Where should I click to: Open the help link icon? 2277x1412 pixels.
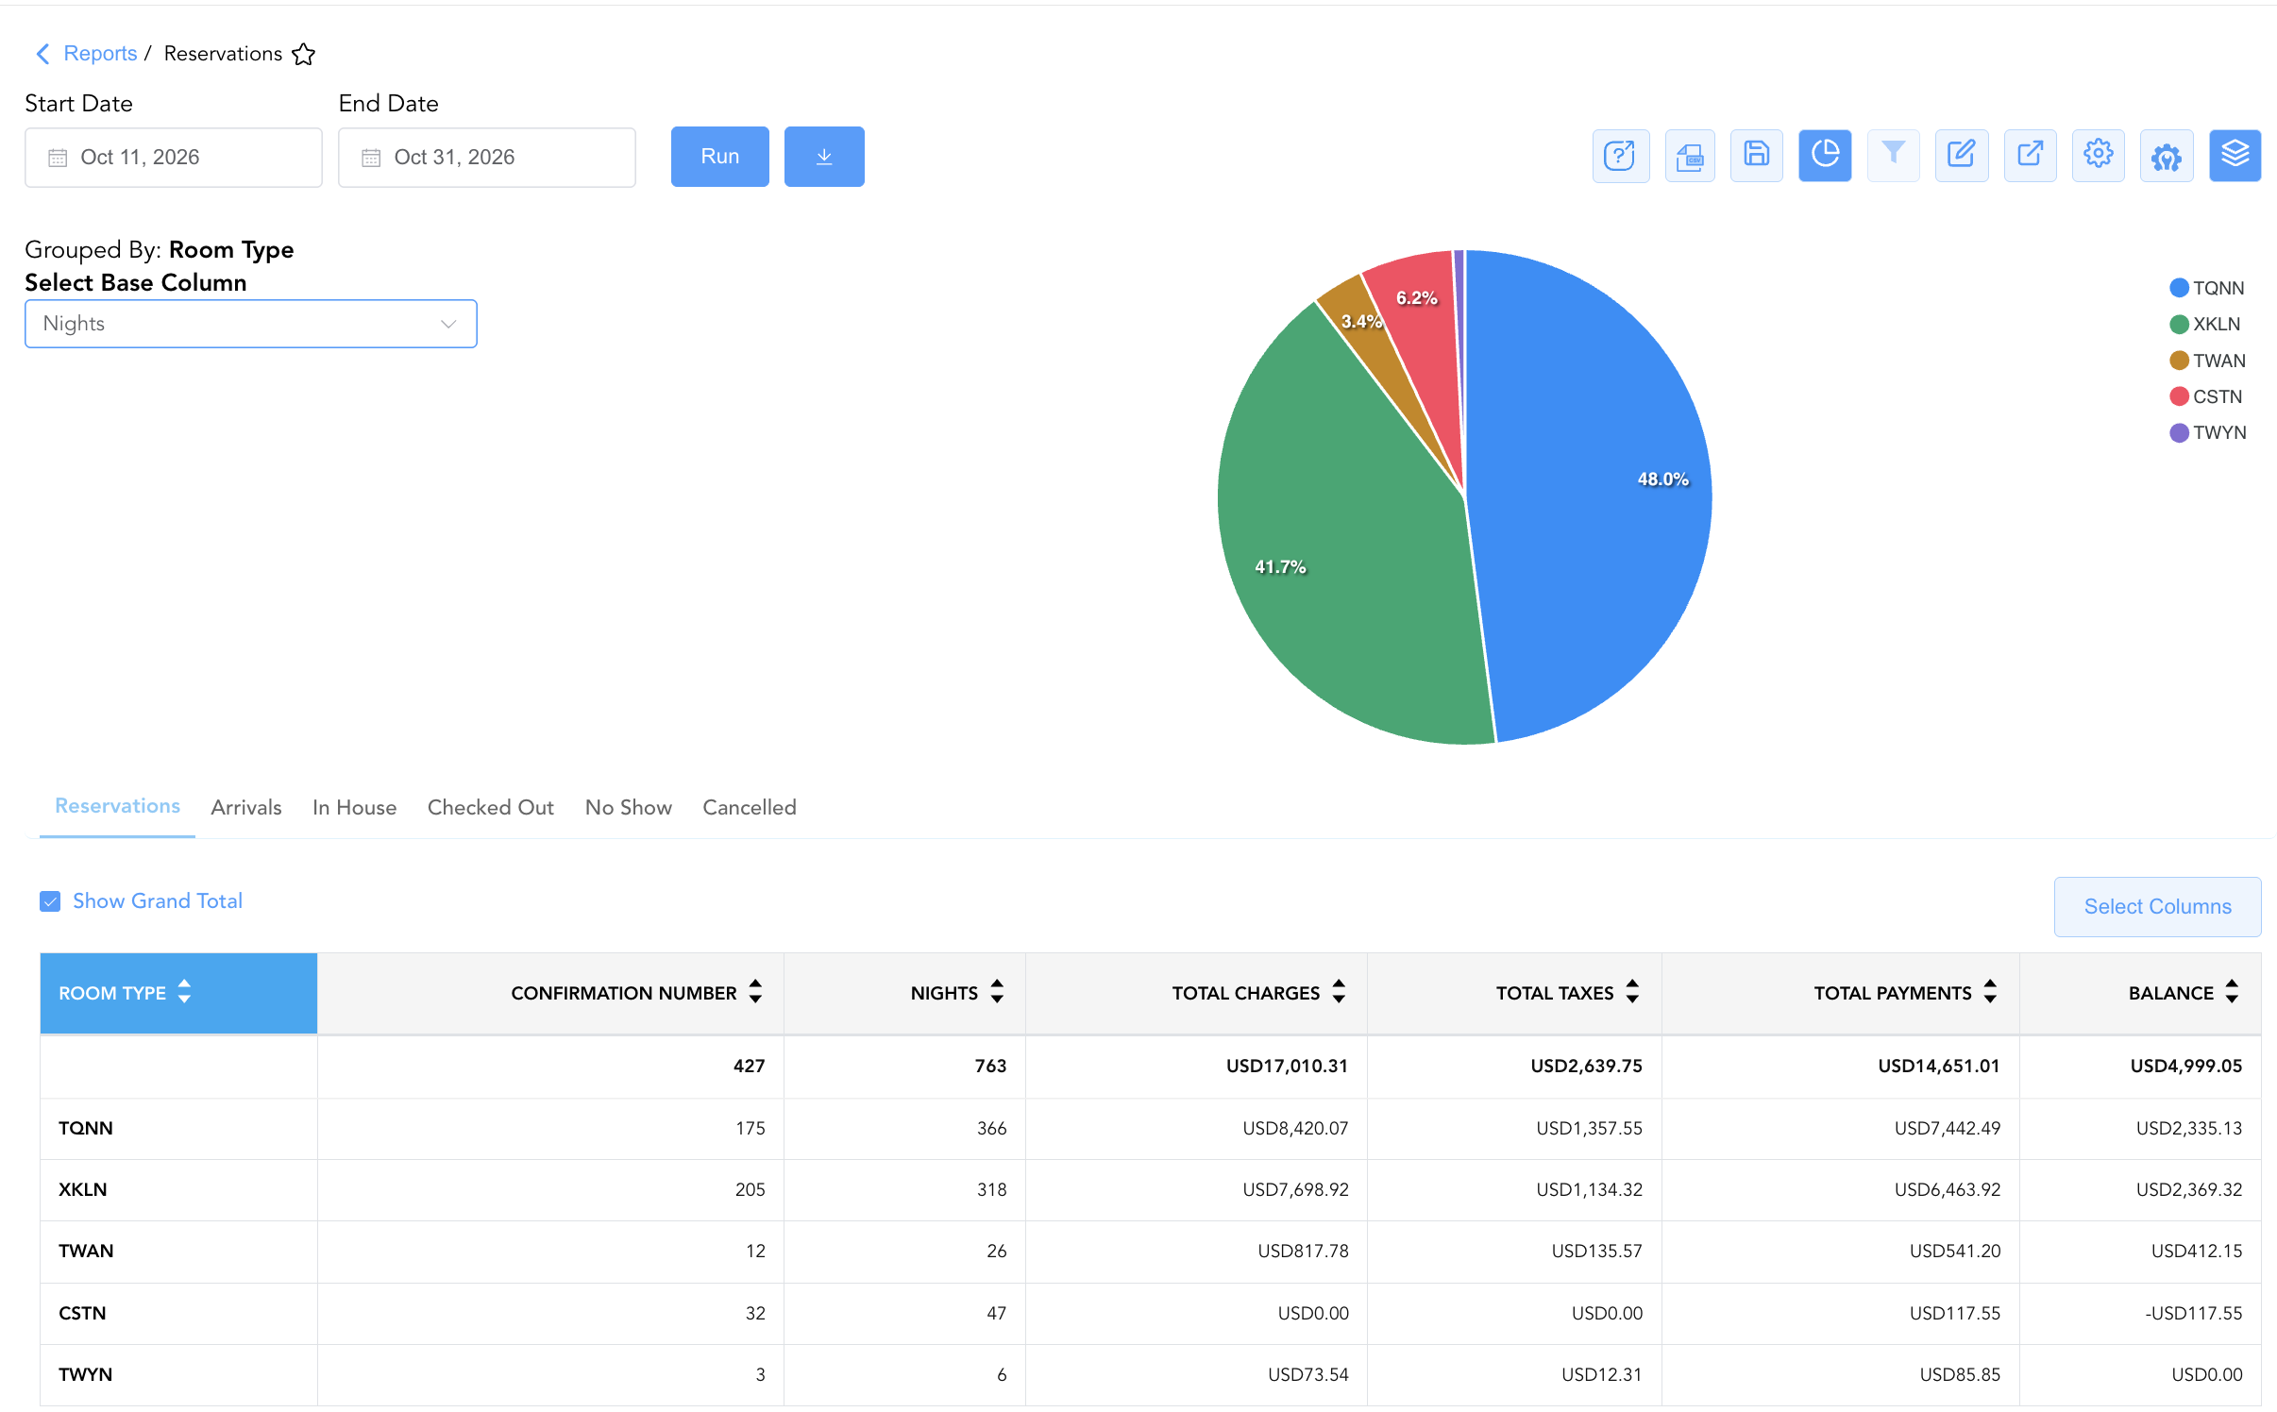1620,156
